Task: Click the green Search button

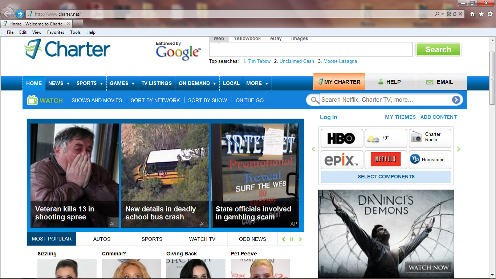Action: (x=438, y=50)
